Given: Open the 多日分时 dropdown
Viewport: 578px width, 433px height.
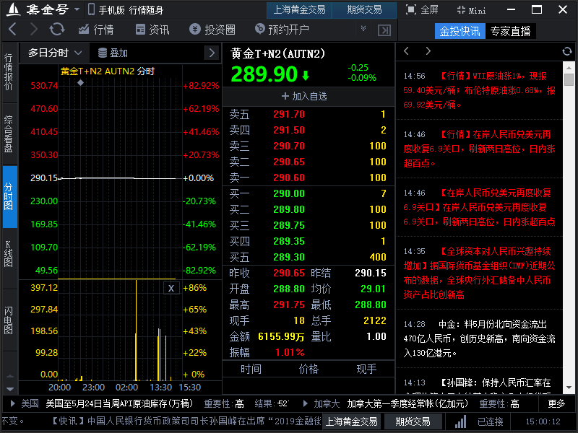Looking at the screenshot, I should (x=55, y=53).
